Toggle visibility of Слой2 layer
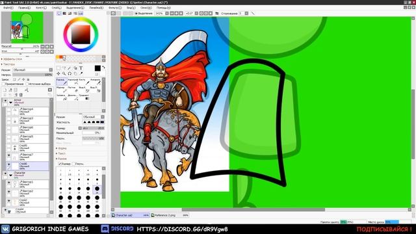This screenshot has height=234, width=416. tap(8, 201)
